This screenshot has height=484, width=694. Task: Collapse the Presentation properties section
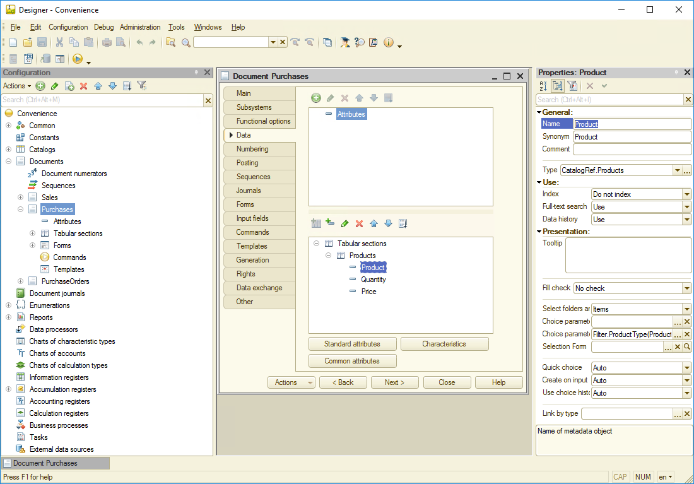(539, 232)
